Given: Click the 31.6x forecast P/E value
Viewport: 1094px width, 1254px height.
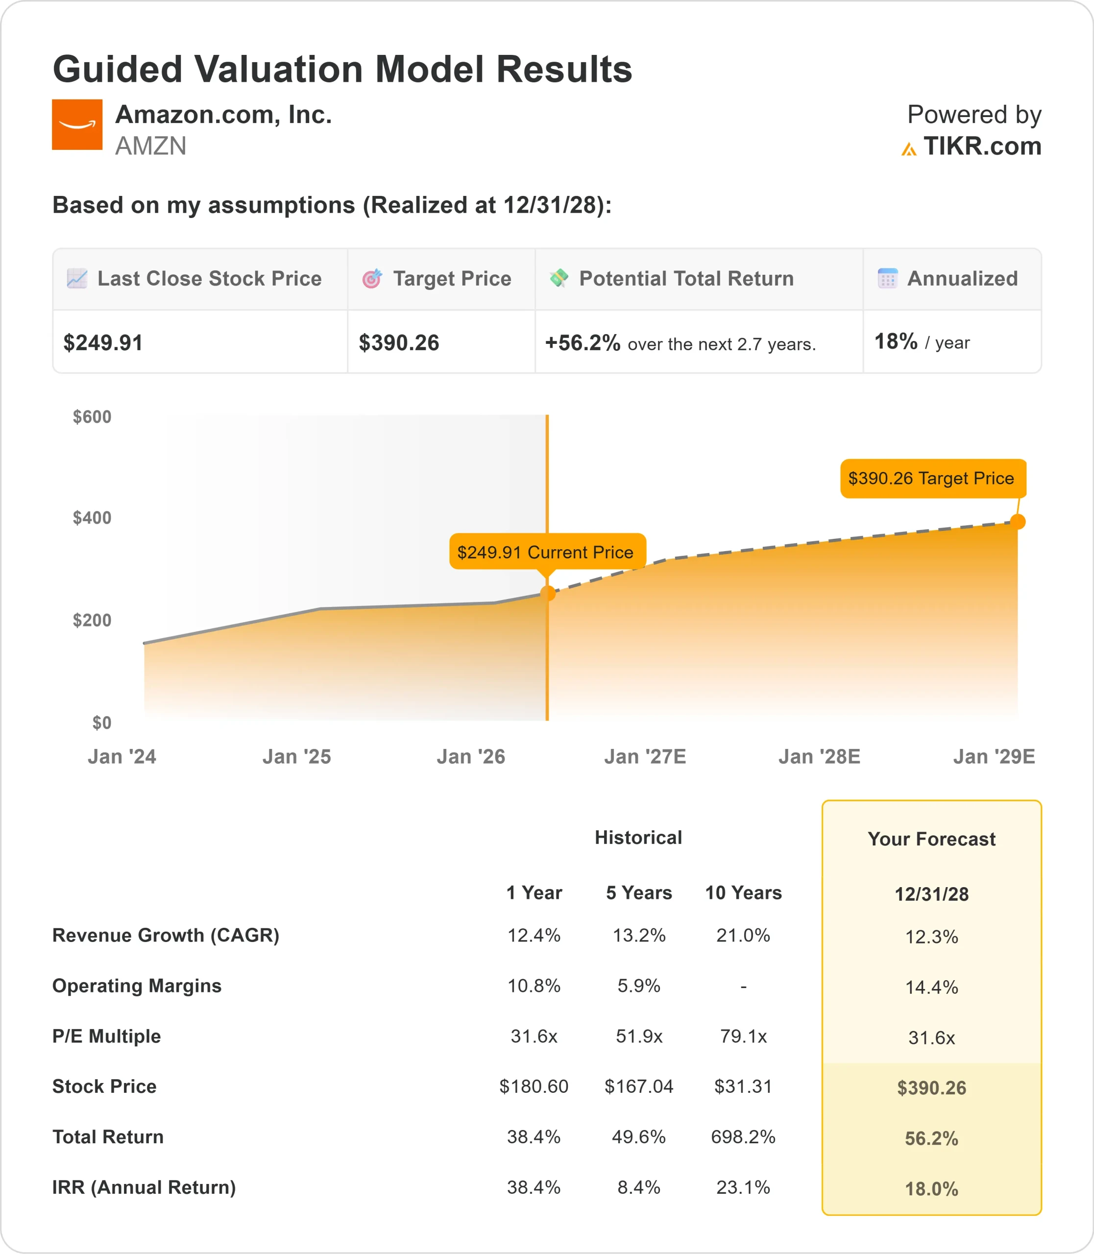Looking at the screenshot, I should click(932, 1038).
